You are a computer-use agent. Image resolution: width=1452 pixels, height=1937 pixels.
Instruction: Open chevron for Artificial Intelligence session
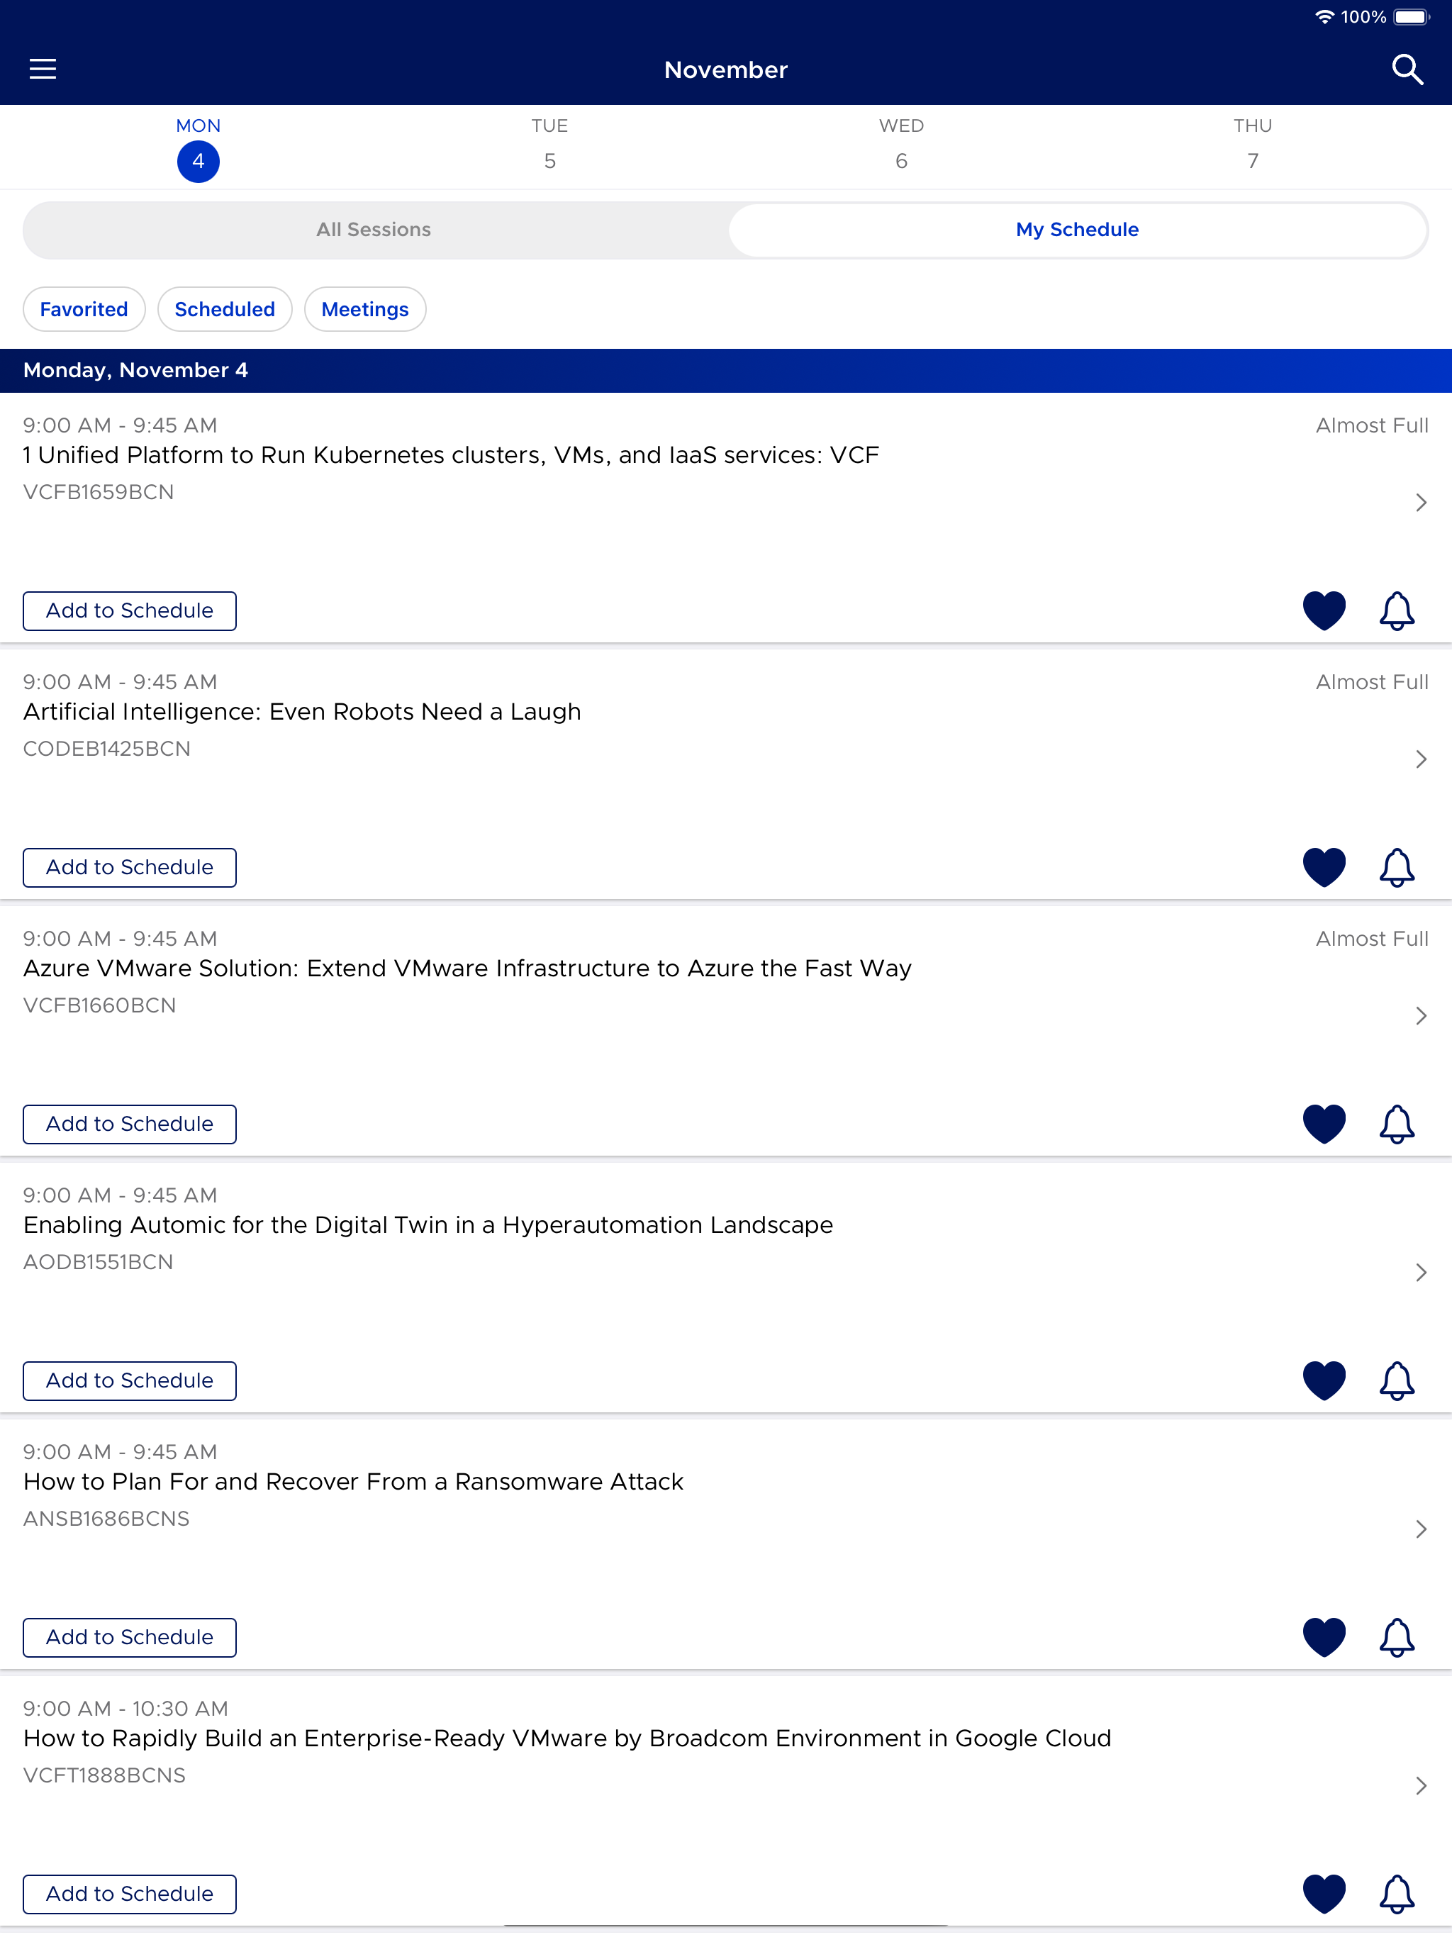[1421, 759]
